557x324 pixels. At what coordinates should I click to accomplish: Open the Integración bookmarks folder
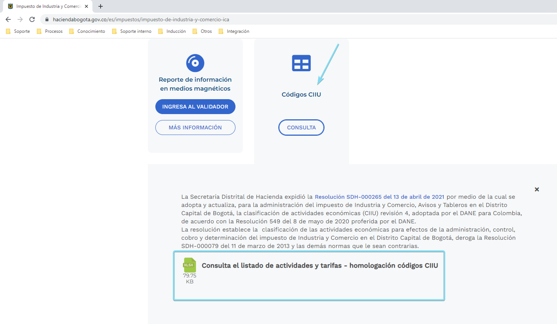[x=234, y=31]
